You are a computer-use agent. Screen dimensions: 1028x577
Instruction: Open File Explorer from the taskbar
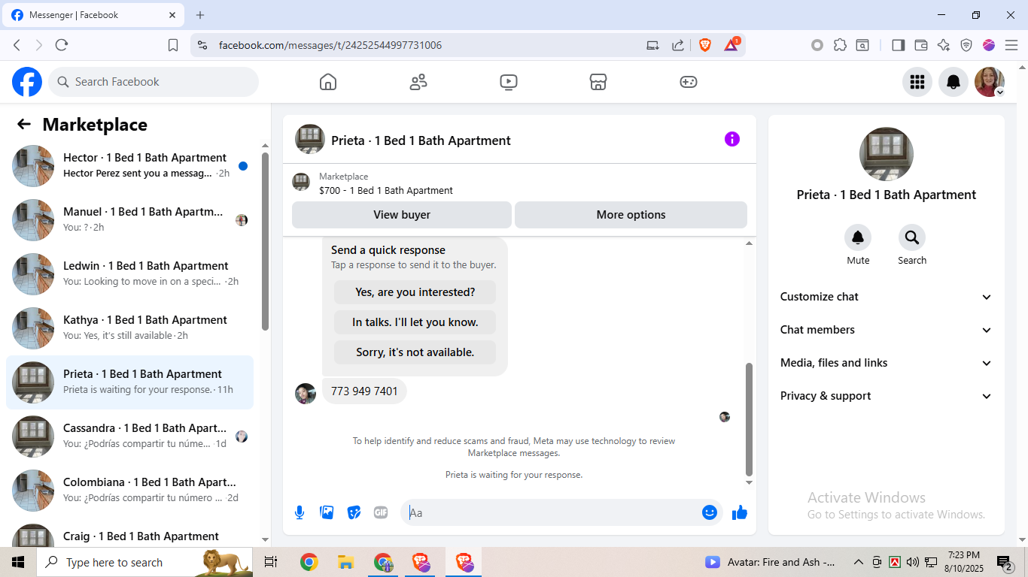pos(345,562)
